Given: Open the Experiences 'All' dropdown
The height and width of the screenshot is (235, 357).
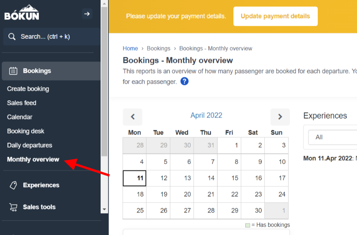Looking at the screenshot, I should (332, 137).
